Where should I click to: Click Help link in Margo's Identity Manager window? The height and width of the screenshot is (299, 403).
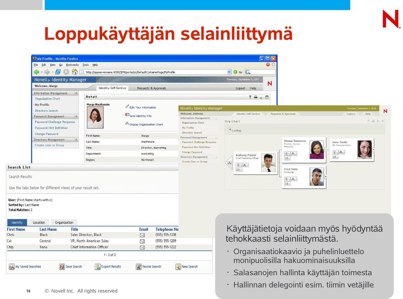point(253,88)
